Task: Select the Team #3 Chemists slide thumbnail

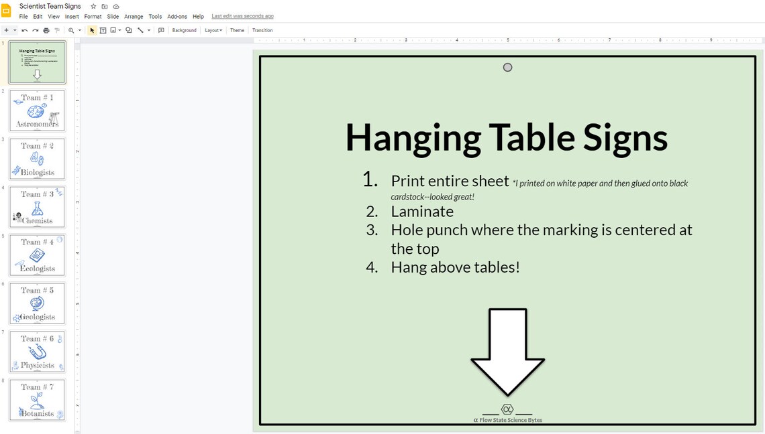Action: [x=37, y=206]
